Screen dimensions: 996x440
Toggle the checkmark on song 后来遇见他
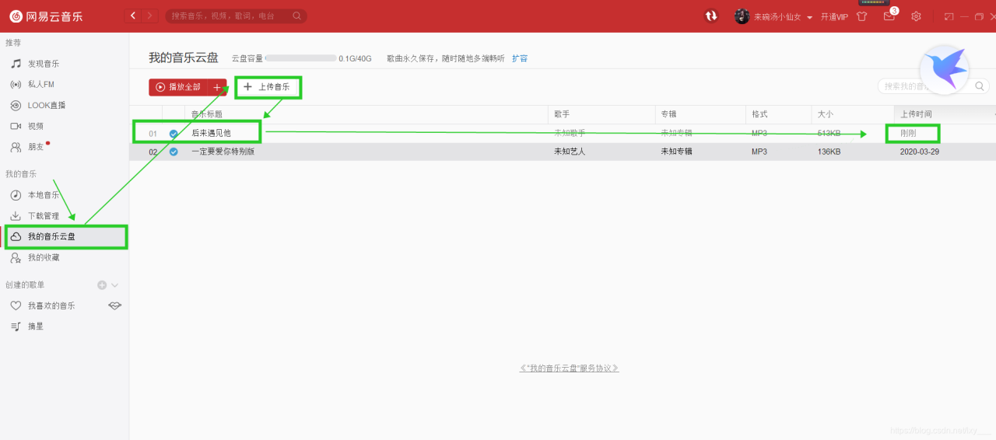pos(174,134)
